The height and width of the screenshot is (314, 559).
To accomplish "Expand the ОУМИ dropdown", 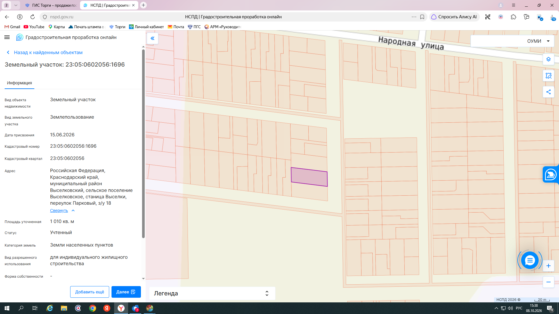I will [512, 41].
